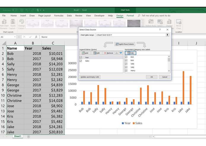Click the Move Chart ribbon icon
This screenshot has height=146, width=206.
[x=179, y=22]
